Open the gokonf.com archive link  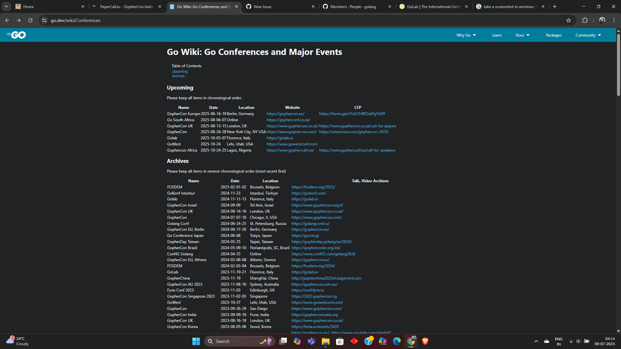[309, 193]
